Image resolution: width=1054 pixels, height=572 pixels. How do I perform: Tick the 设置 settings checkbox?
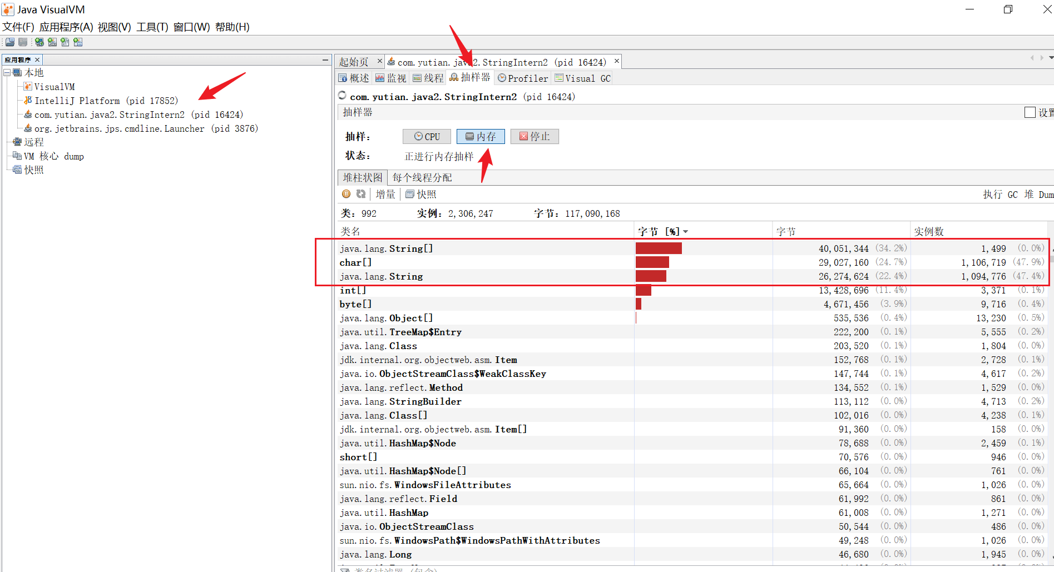pyautogui.click(x=1030, y=112)
